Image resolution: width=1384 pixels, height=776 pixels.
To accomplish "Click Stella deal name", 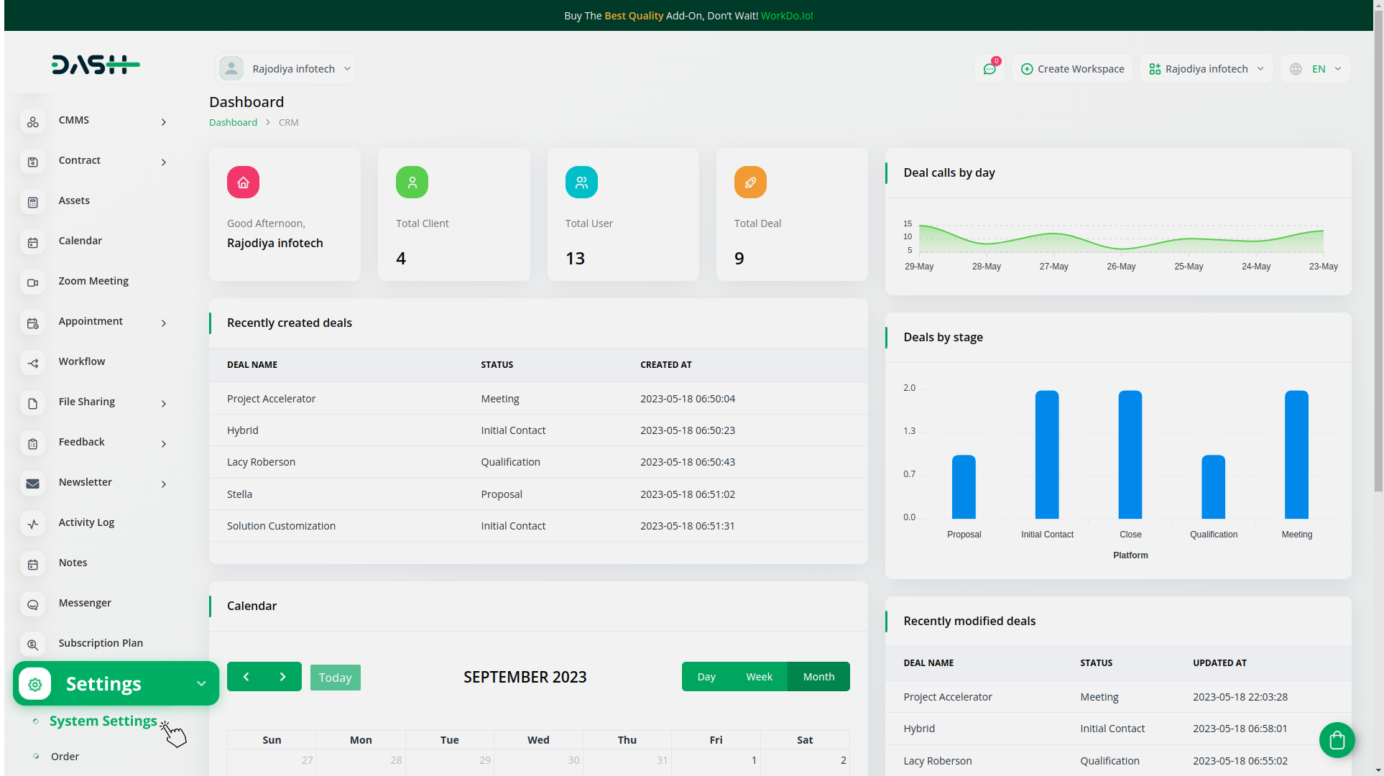I will click(x=239, y=494).
